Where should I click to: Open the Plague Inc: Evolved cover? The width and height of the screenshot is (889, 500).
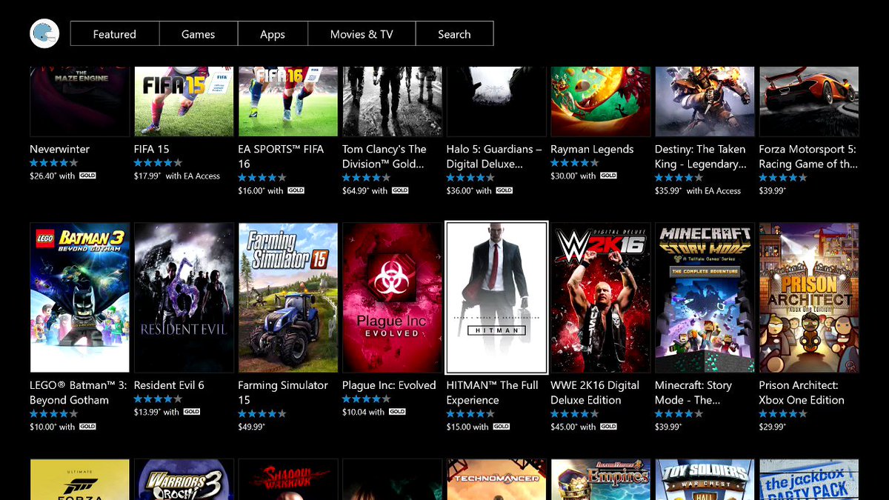tap(392, 297)
